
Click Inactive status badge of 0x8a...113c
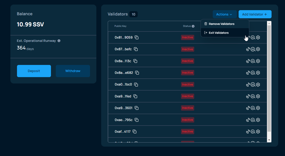[x=188, y=61]
